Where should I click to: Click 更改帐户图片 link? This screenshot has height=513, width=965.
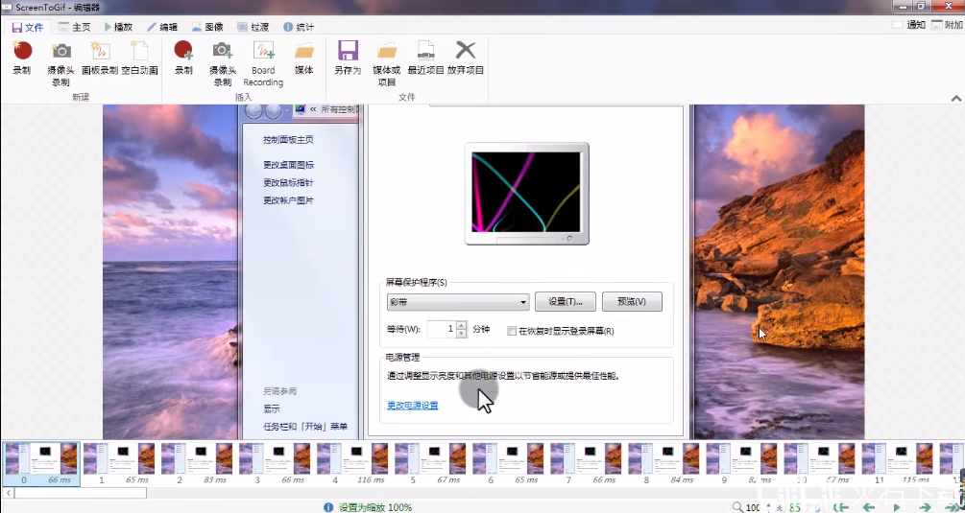[x=289, y=200]
